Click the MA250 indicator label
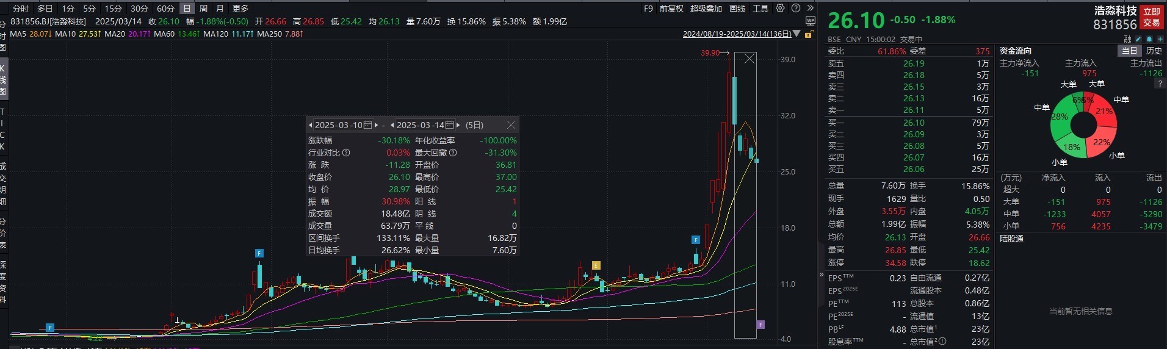Viewport: 1167px width, 349px height. tap(269, 34)
